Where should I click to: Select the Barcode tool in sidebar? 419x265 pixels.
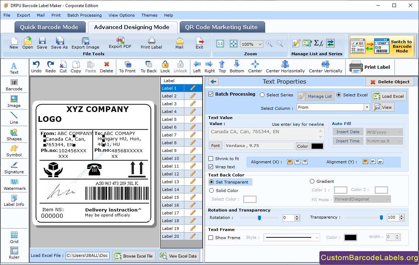14,85
